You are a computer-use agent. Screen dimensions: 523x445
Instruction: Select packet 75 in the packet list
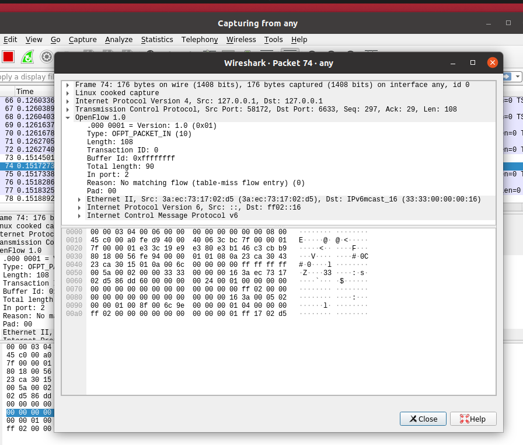(27, 174)
